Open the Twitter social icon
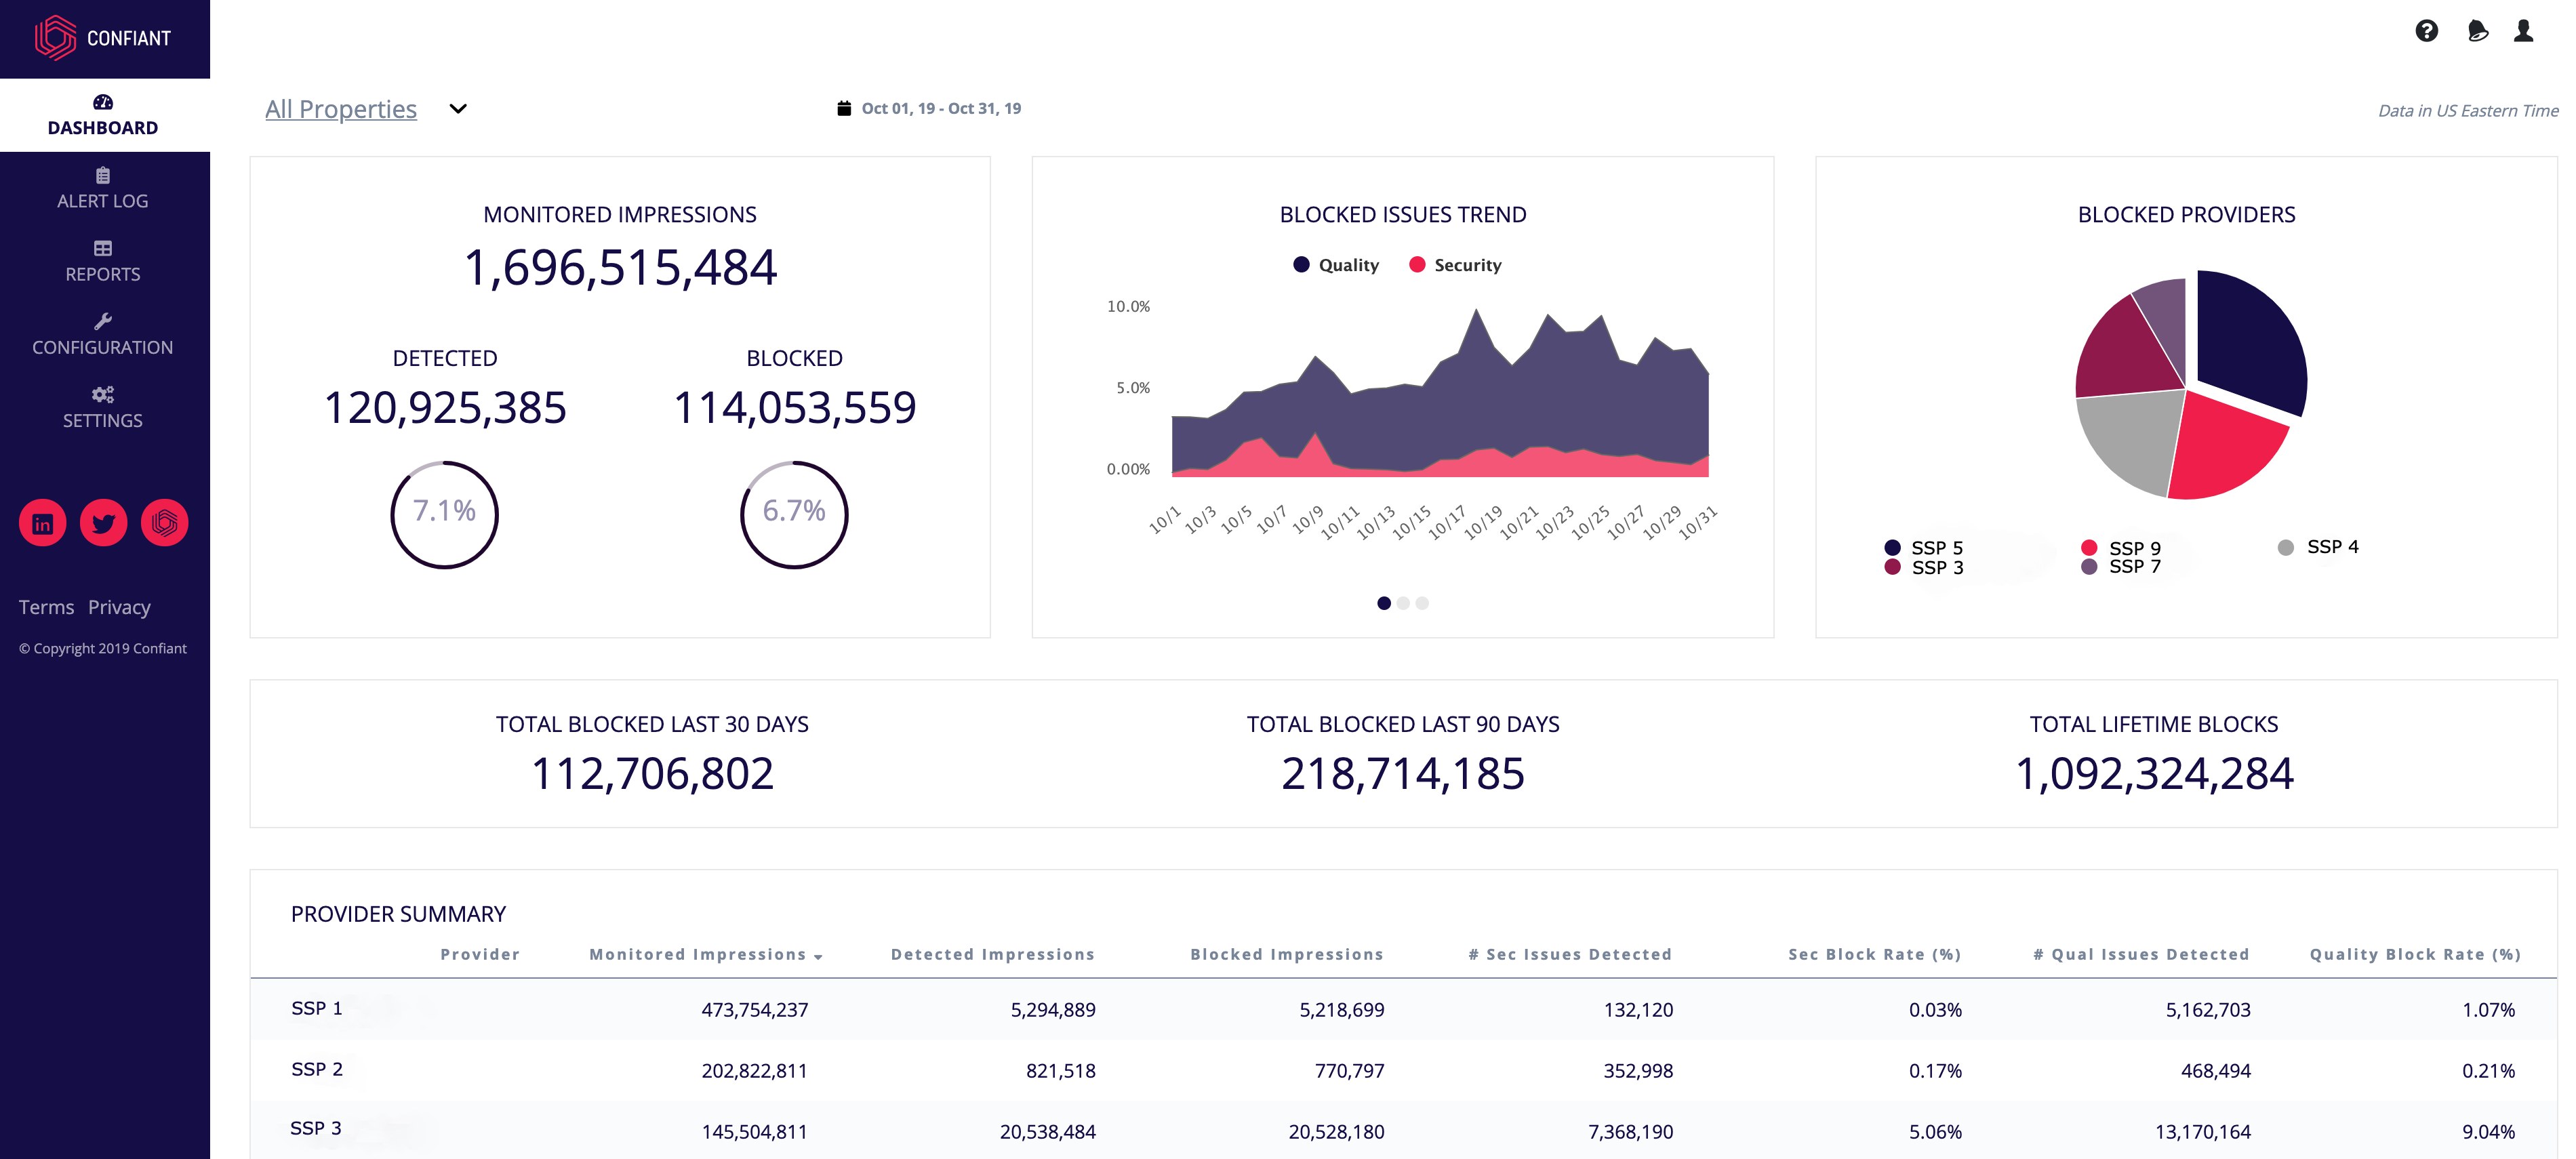The height and width of the screenshot is (1159, 2576). tap(104, 523)
